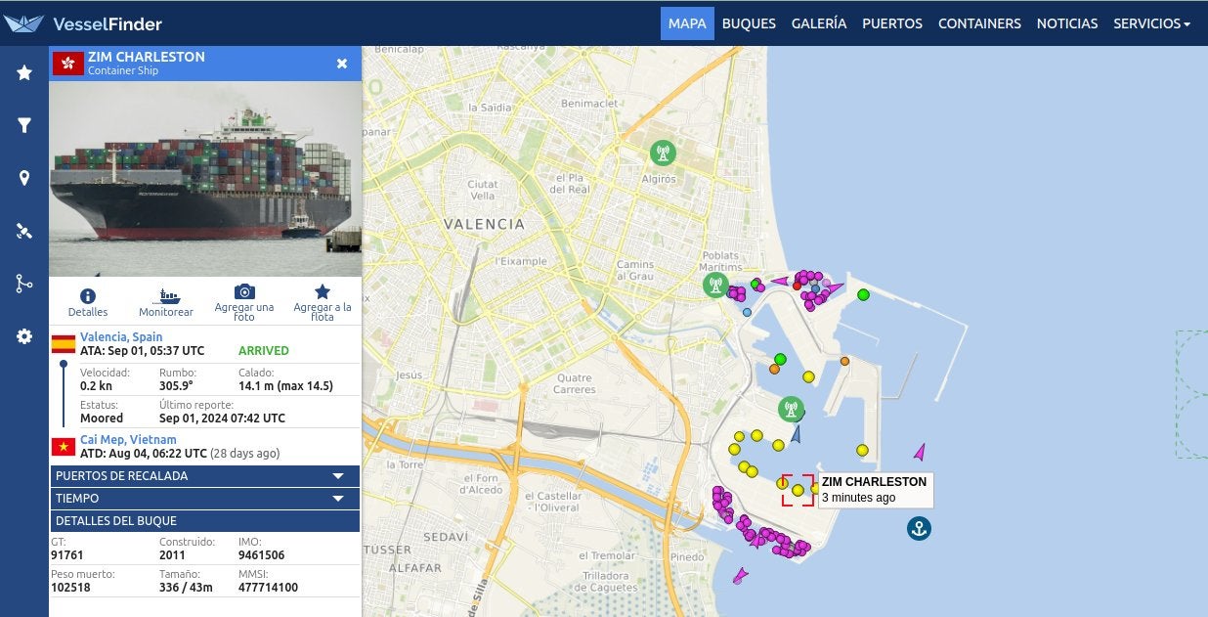The image size is (1208, 617).
Task: Click the ZIM CHARLESTON panel title
Action: [x=147, y=57]
